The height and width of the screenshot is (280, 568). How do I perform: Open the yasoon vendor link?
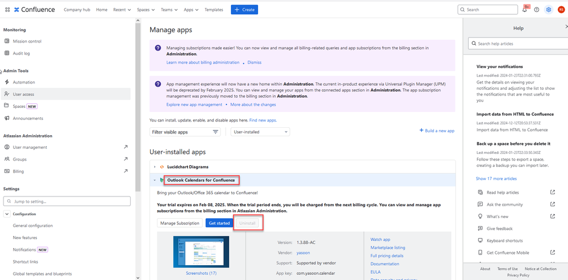pos(303,253)
